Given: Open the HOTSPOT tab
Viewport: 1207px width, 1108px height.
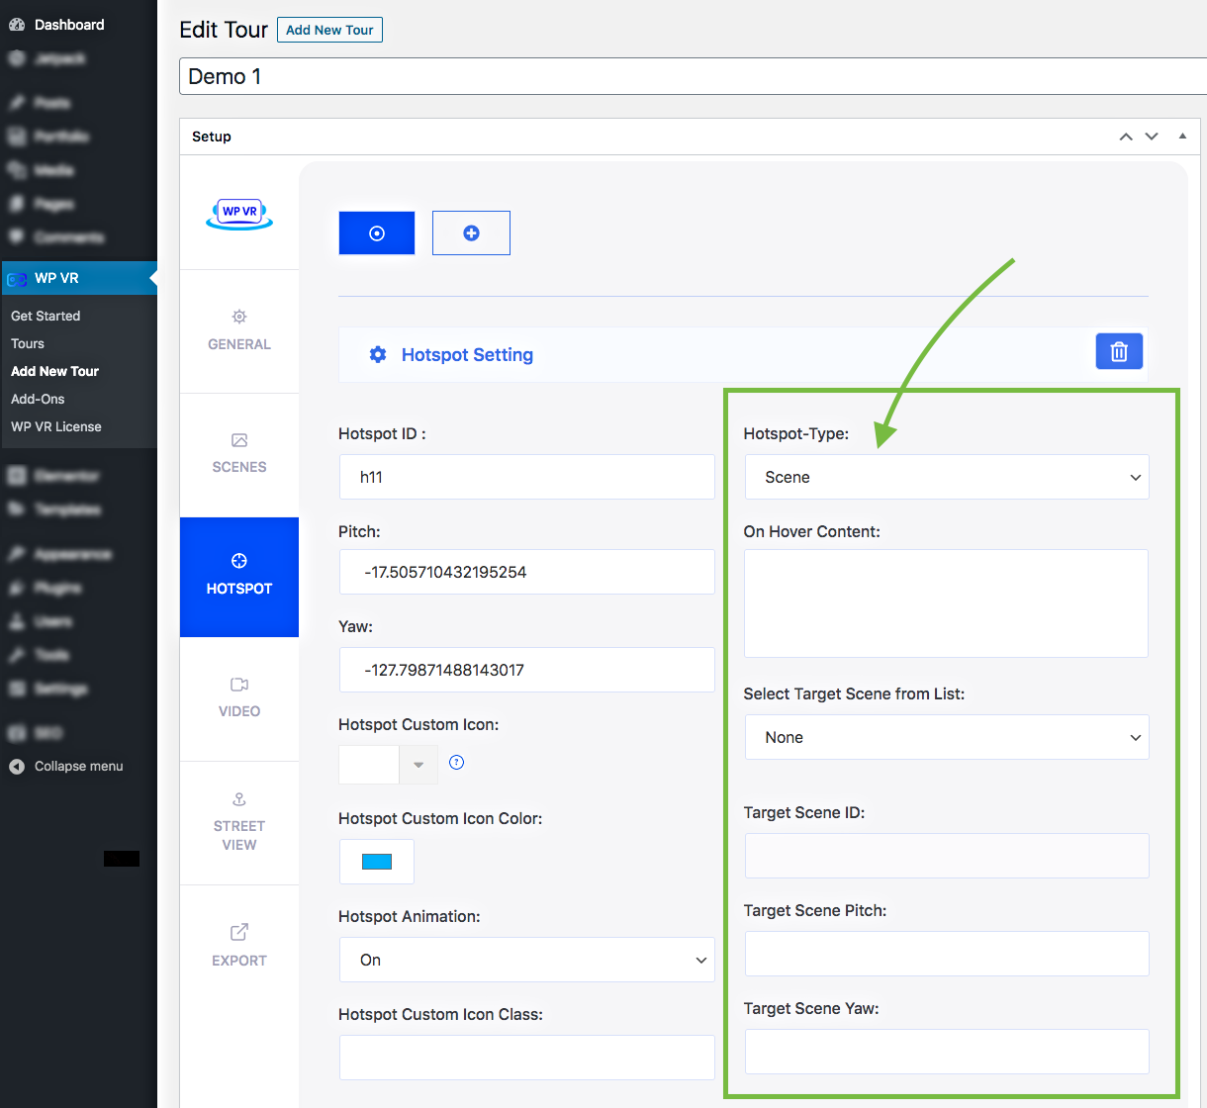Looking at the screenshot, I should (x=239, y=577).
